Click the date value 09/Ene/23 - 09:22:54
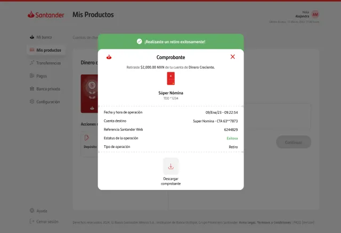The width and height of the screenshot is (341, 233). (x=222, y=112)
